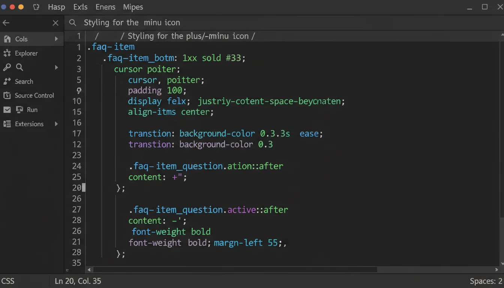Click the back arrow in sidebar header

[x=6, y=23]
